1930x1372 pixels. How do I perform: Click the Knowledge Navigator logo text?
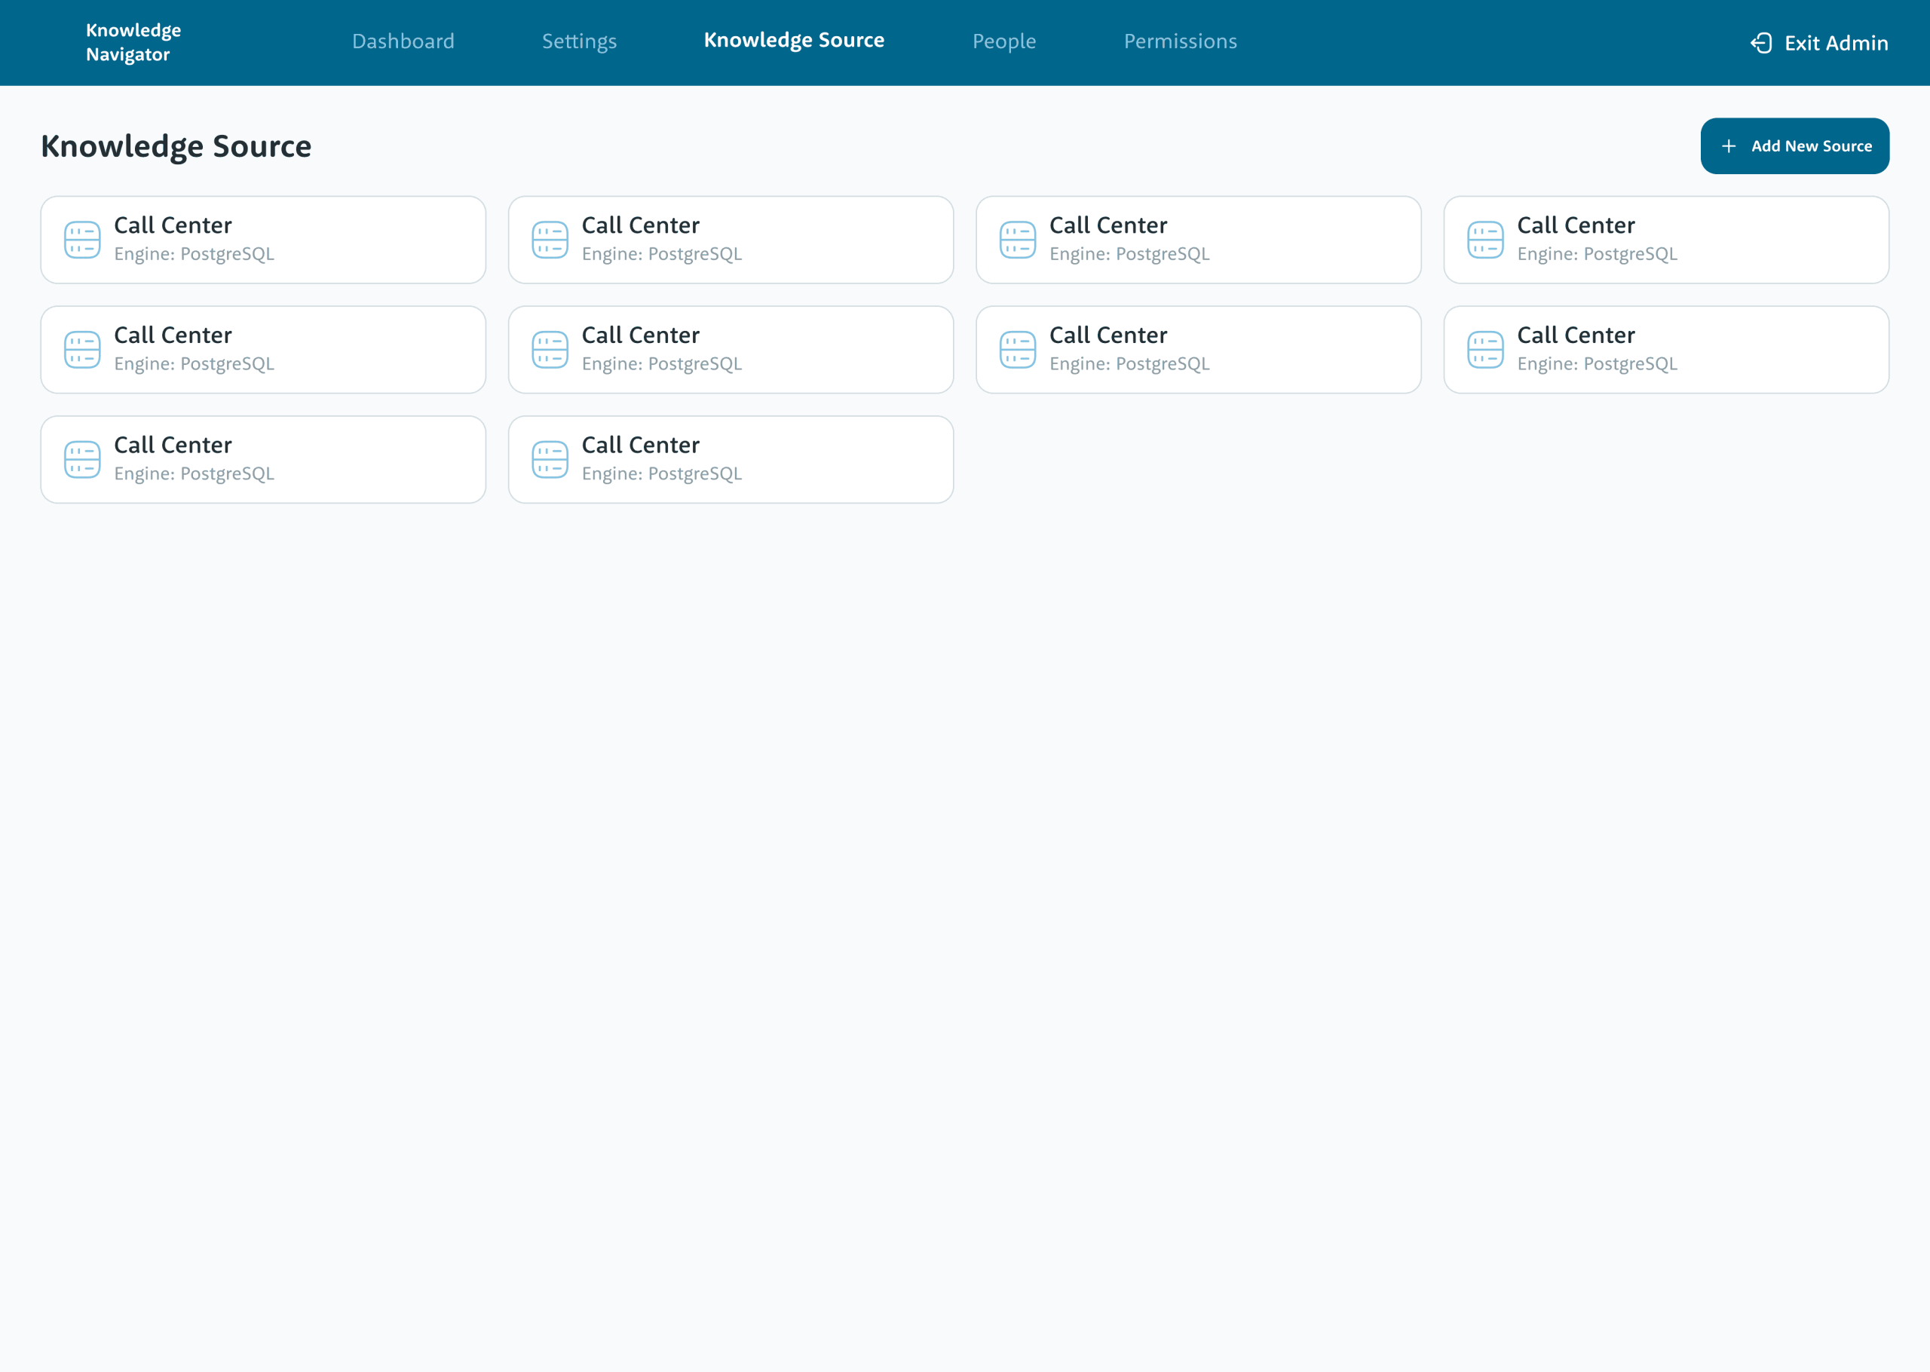133,42
